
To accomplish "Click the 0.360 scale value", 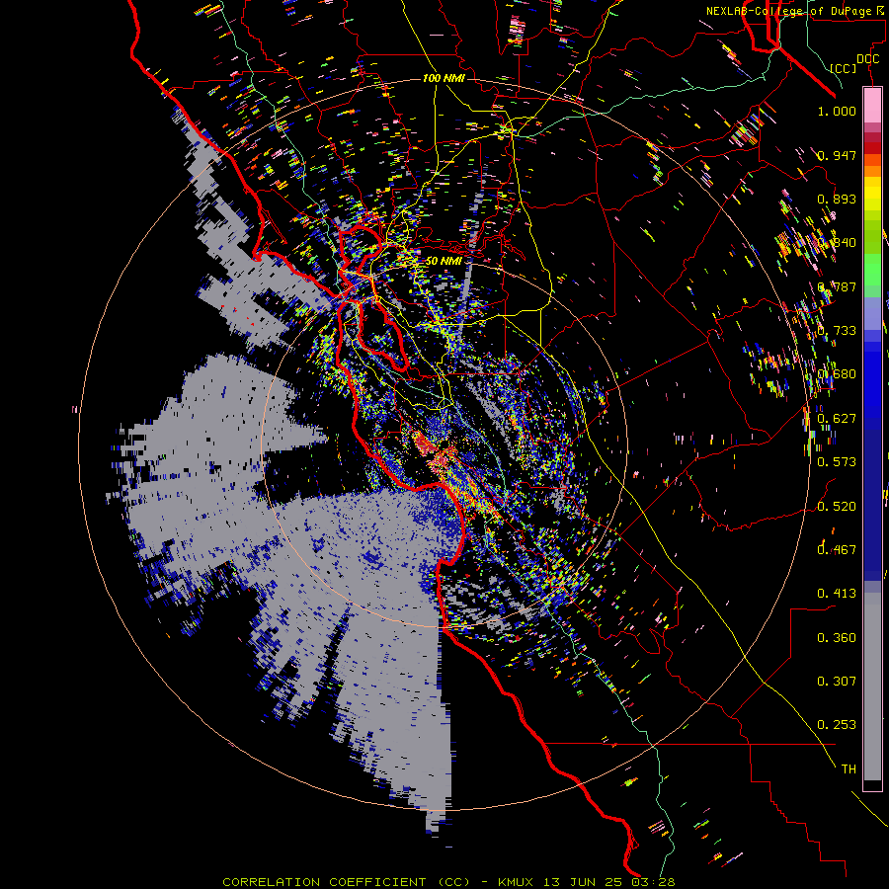I will point(837,638).
